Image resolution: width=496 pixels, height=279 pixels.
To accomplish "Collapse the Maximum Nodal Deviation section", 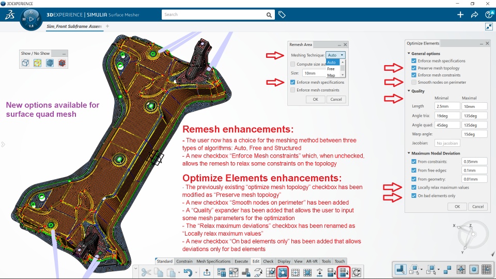I will click(x=409, y=153).
